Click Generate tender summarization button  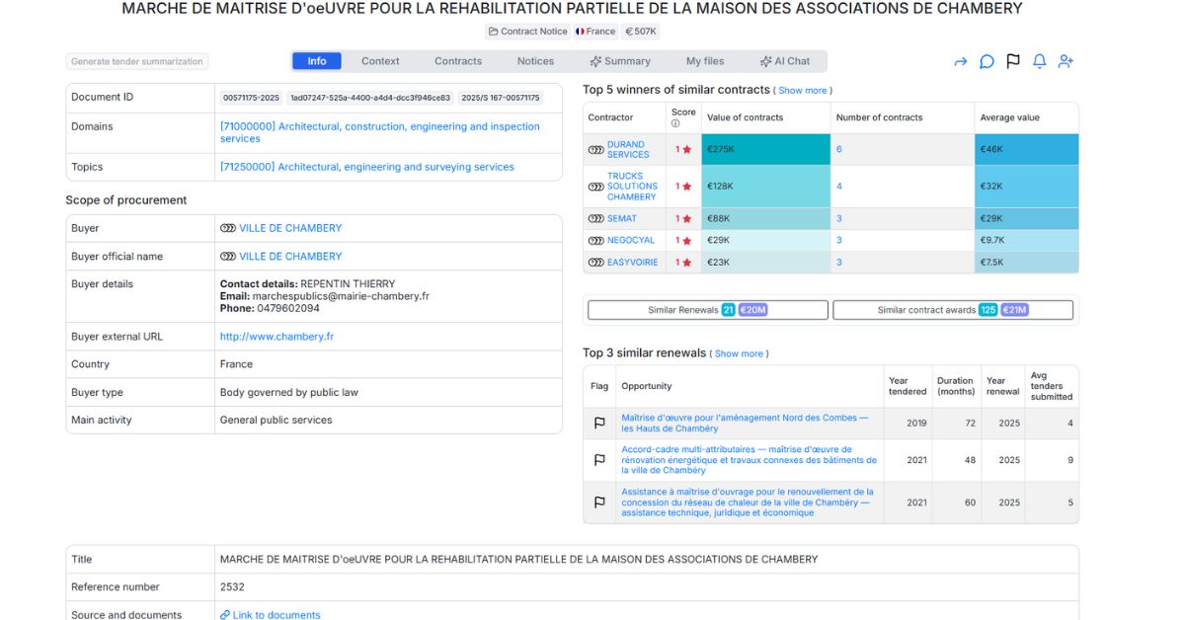coord(137,61)
